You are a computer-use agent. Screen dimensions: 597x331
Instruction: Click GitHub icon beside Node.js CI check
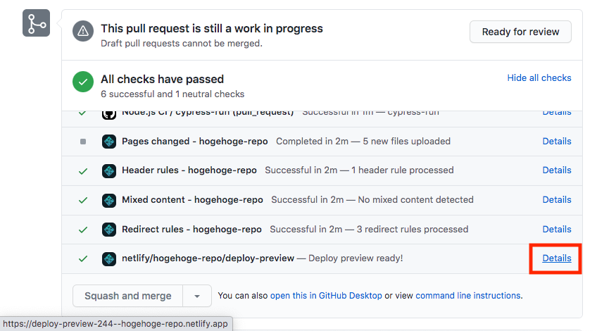pos(109,115)
